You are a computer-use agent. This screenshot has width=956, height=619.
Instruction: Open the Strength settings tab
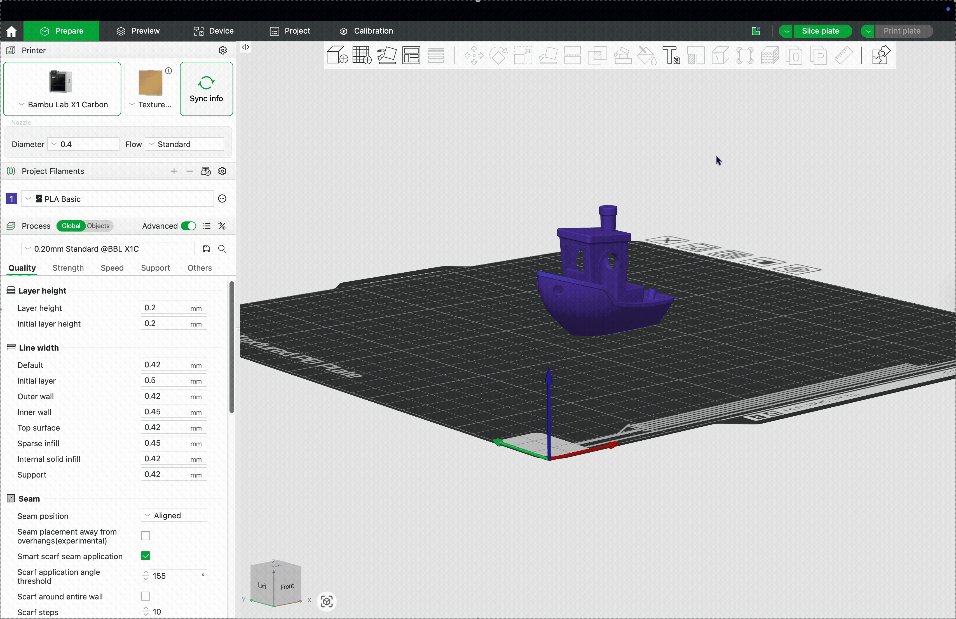pos(68,268)
